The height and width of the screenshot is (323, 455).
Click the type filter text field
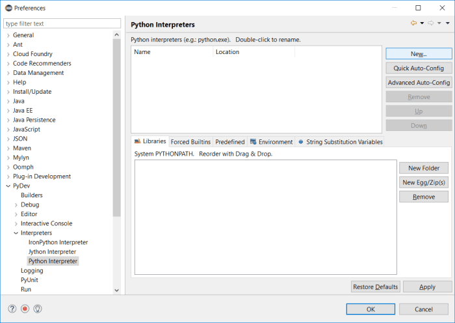[x=62, y=23]
